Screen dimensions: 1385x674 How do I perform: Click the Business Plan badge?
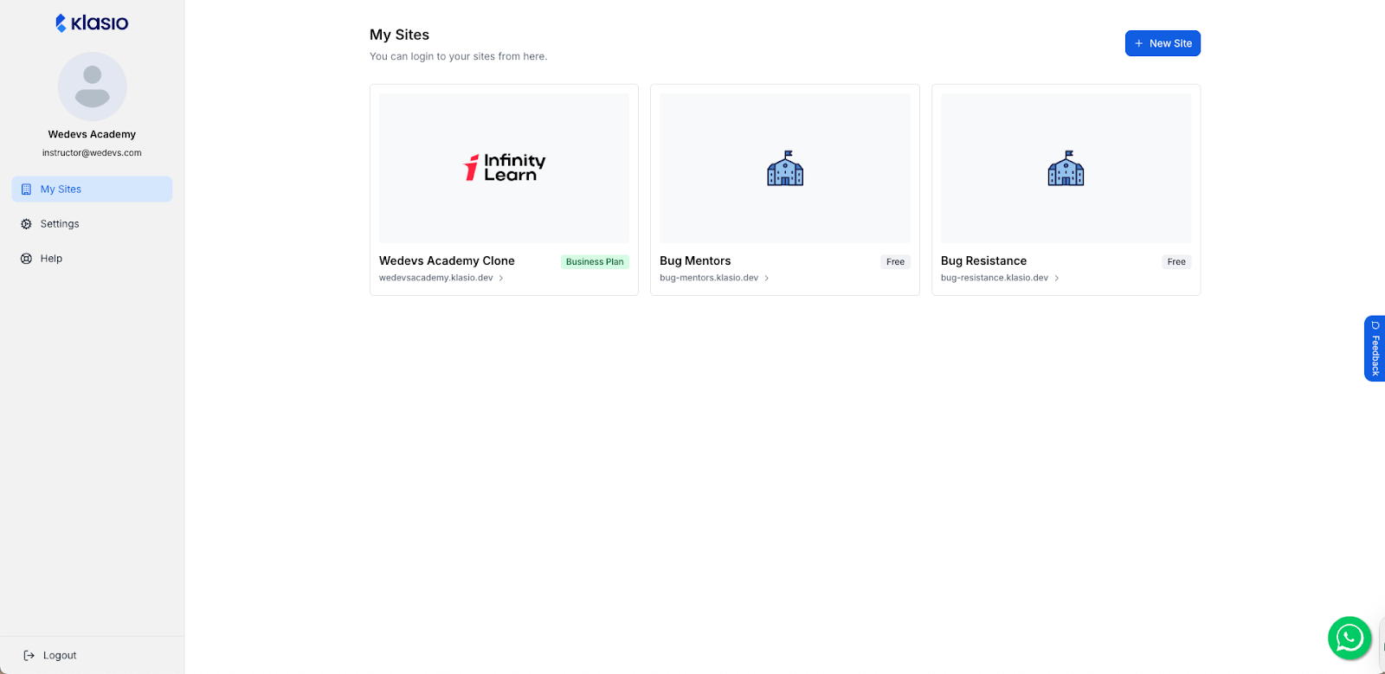coord(595,262)
